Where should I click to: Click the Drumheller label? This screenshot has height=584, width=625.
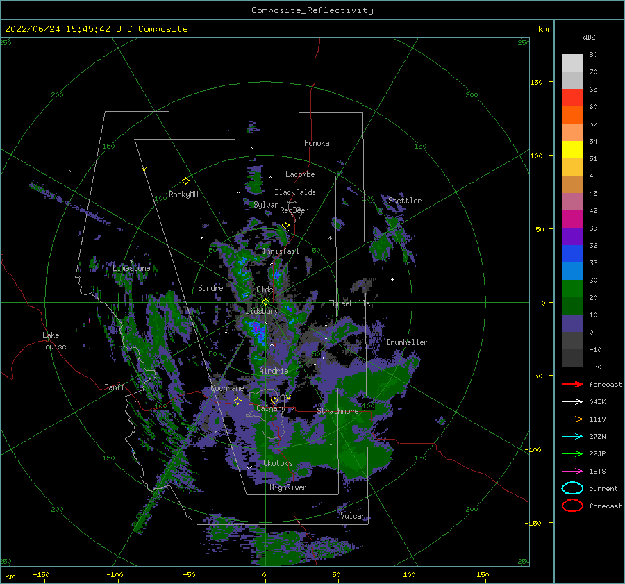click(x=407, y=342)
